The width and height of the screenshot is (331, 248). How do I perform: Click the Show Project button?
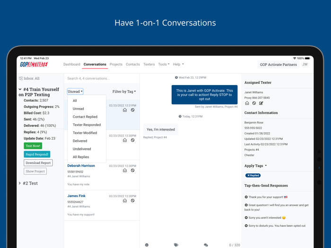pyautogui.click(x=35, y=171)
